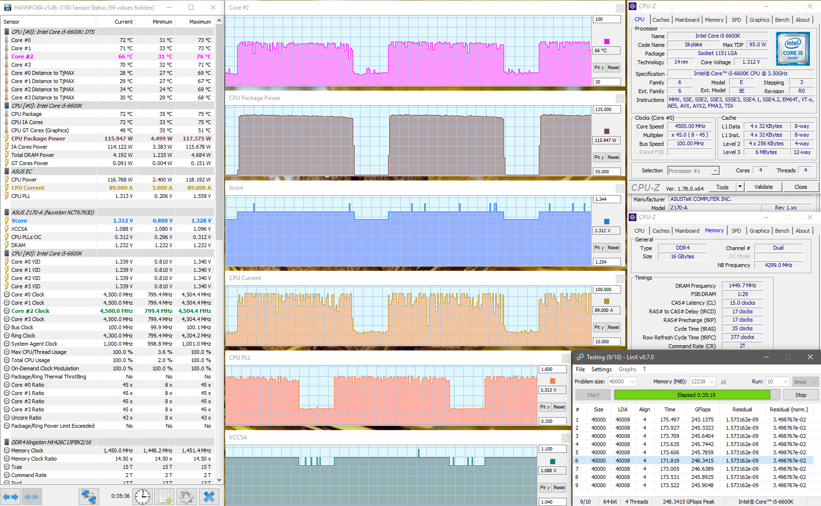Open the Problem size dropdown in LinX

click(x=633, y=381)
